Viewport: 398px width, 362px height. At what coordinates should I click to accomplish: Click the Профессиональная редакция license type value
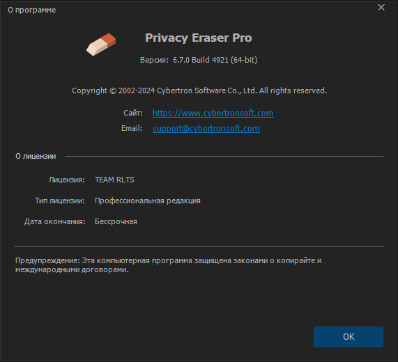click(148, 200)
